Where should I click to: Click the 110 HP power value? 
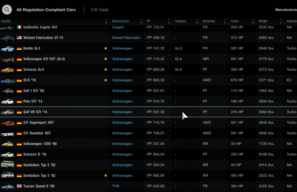tap(237, 90)
